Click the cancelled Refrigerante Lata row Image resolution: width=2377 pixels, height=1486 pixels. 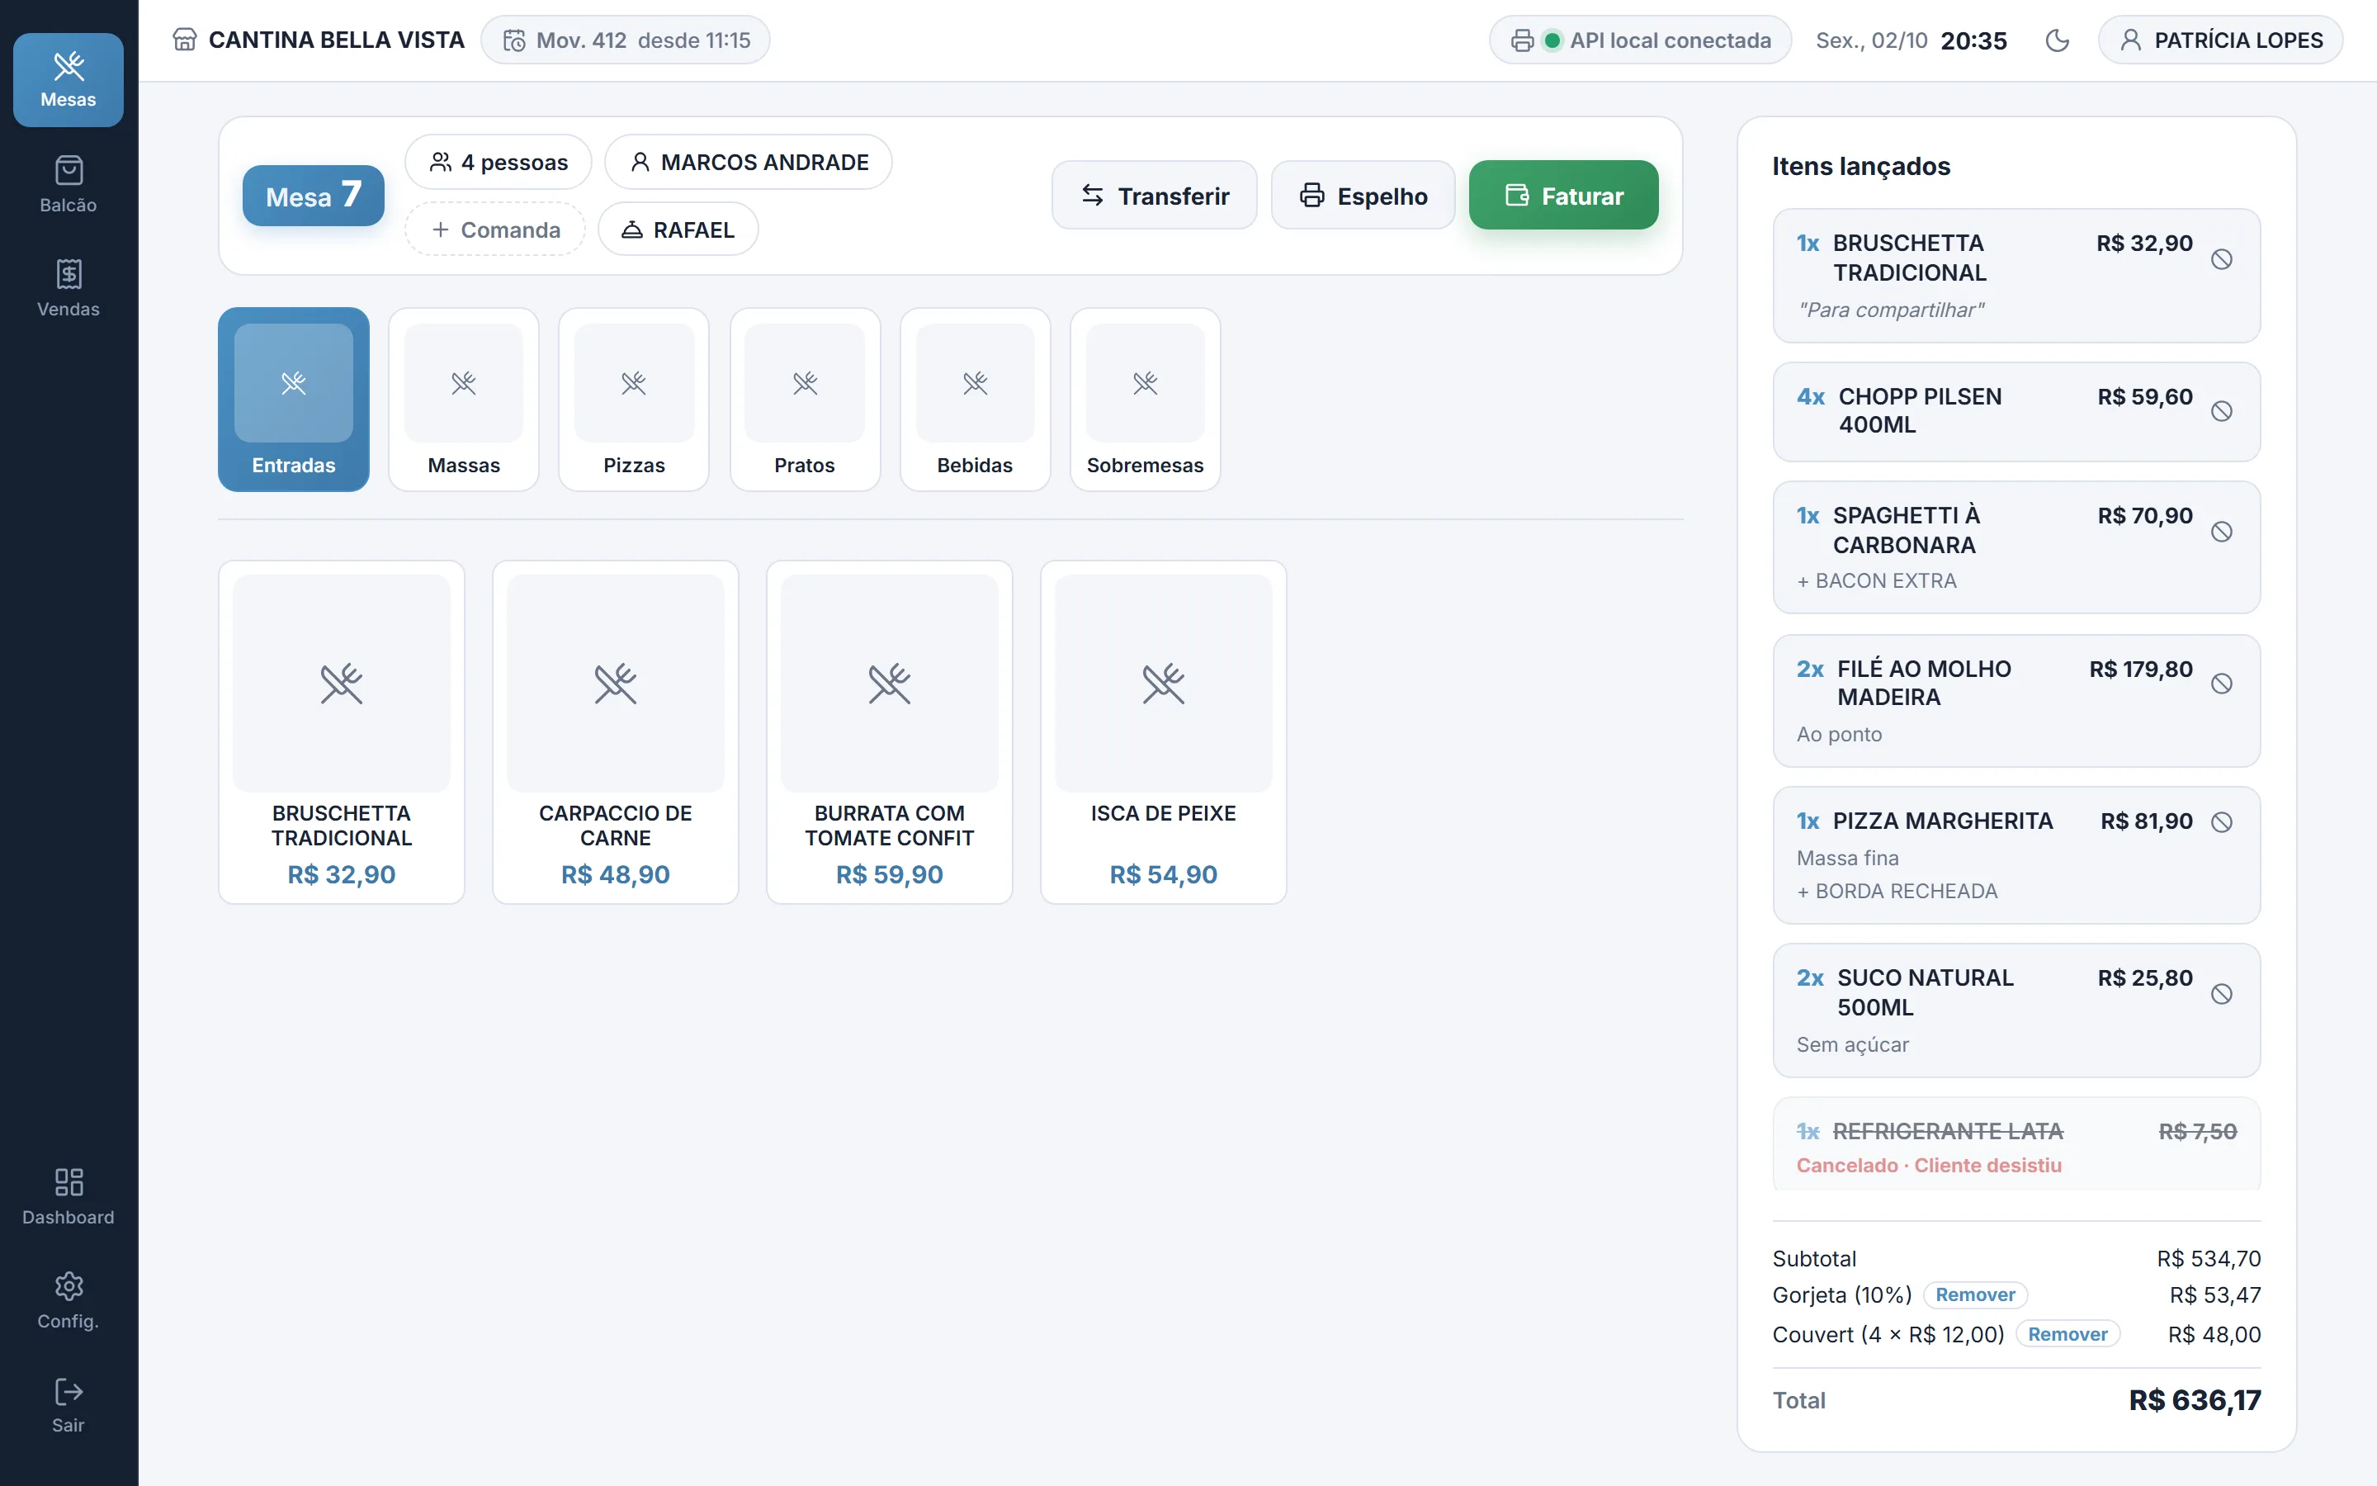click(2016, 1144)
